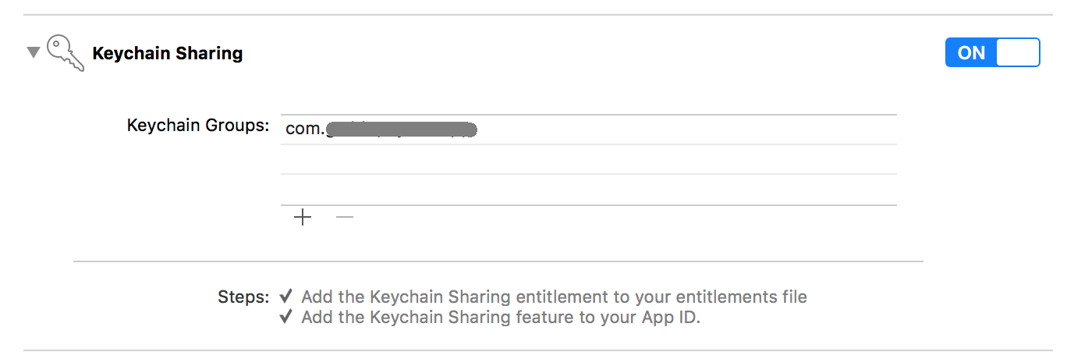Click the blue ON label of the switch
Image resolution: width=1067 pixels, height=359 pixels.
click(971, 53)
